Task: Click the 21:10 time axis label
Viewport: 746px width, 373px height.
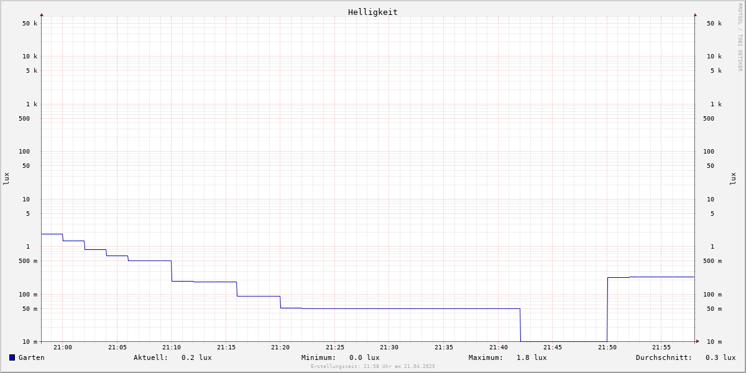Action: pyautogui.click(x=172, y=348)
